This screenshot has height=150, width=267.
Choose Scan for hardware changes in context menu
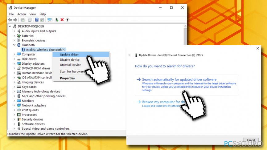pos(72,71)
